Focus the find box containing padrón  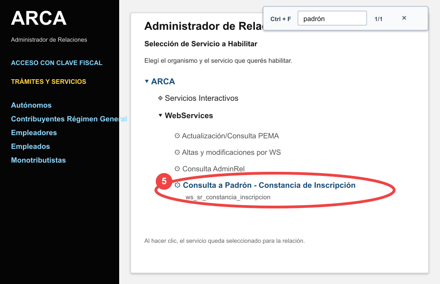pyautogui.click(x=332, y=18)
